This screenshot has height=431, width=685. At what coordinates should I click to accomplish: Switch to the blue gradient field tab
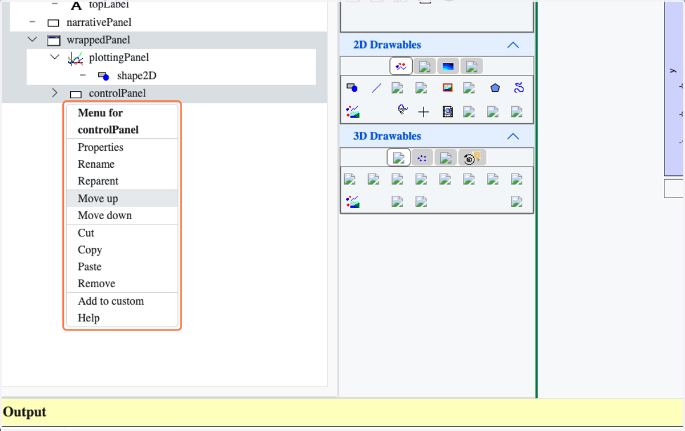[448, 66]
